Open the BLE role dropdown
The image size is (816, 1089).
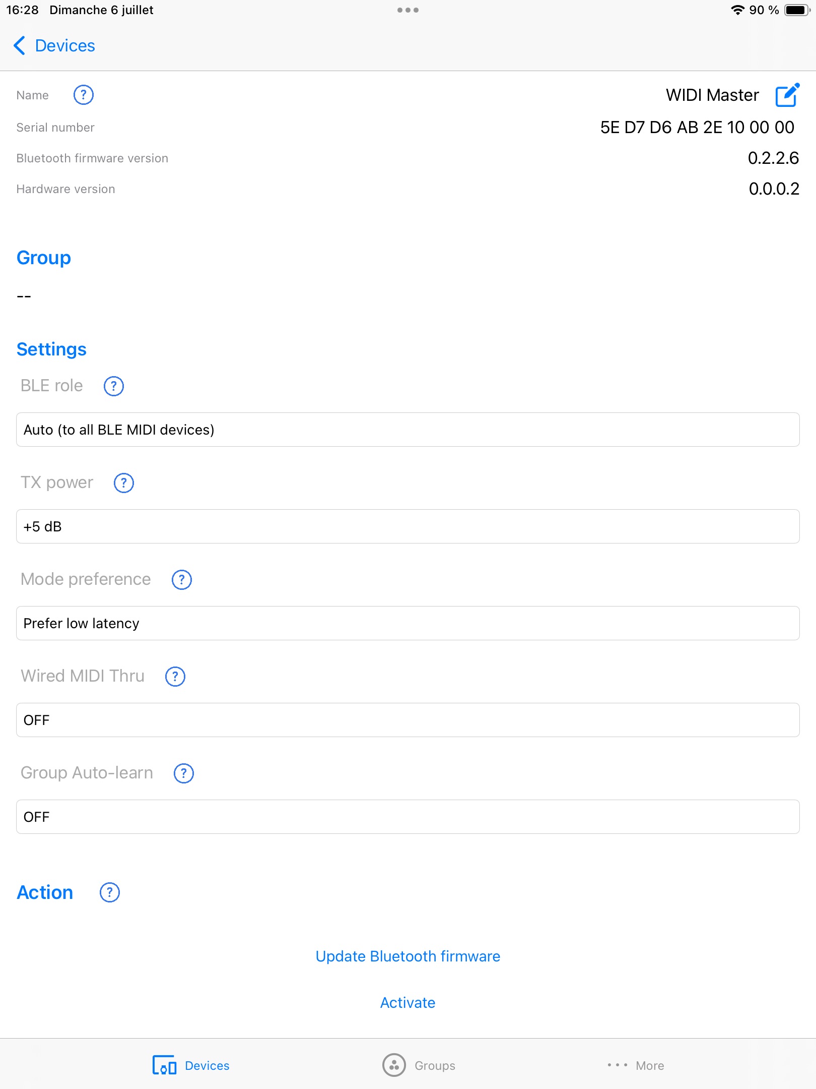[408, 430]
